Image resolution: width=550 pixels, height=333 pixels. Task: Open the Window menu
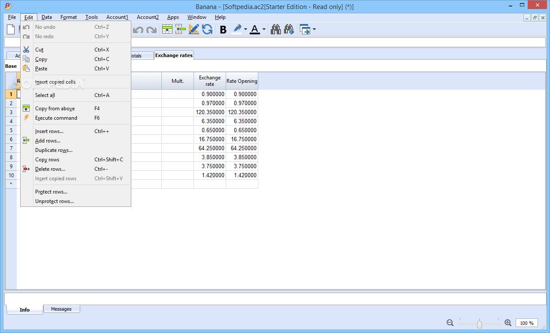[x=197, y=17]
